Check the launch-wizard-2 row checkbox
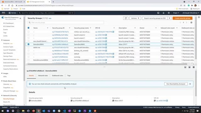Image resolution: width=201 pixels, height=113 pixels. 29,35
